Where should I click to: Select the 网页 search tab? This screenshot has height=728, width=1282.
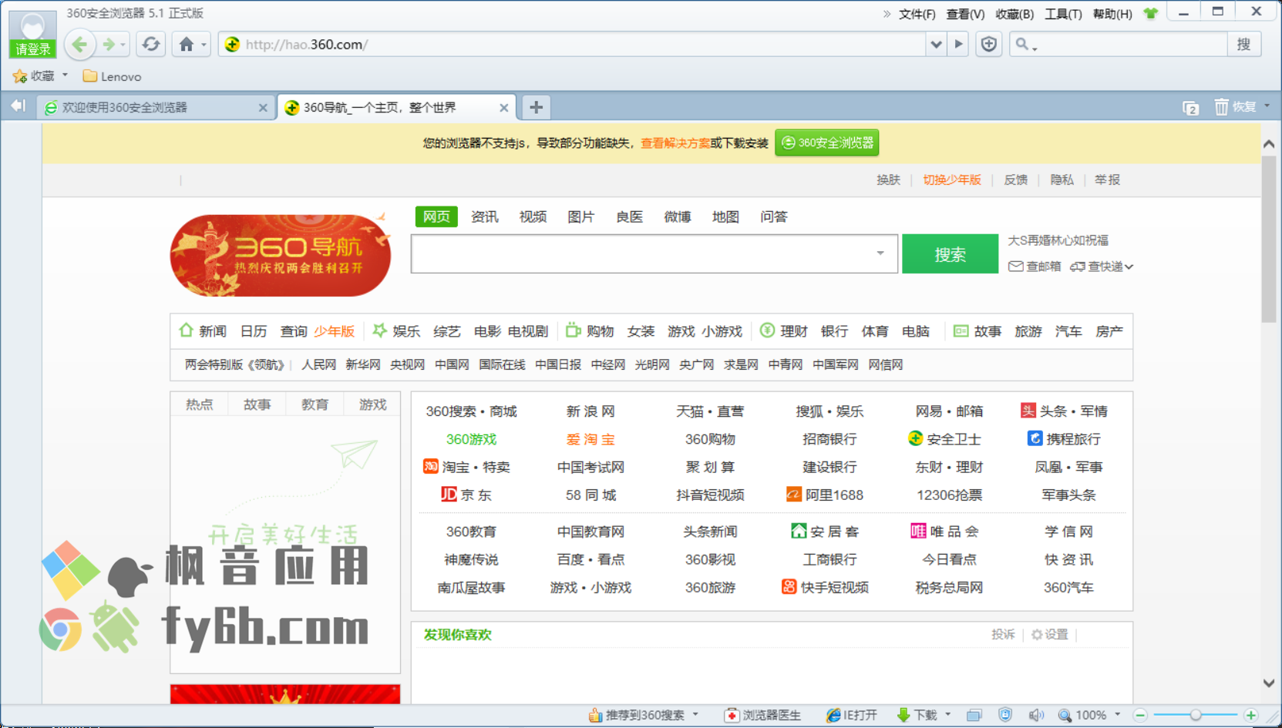click(436, 216)
